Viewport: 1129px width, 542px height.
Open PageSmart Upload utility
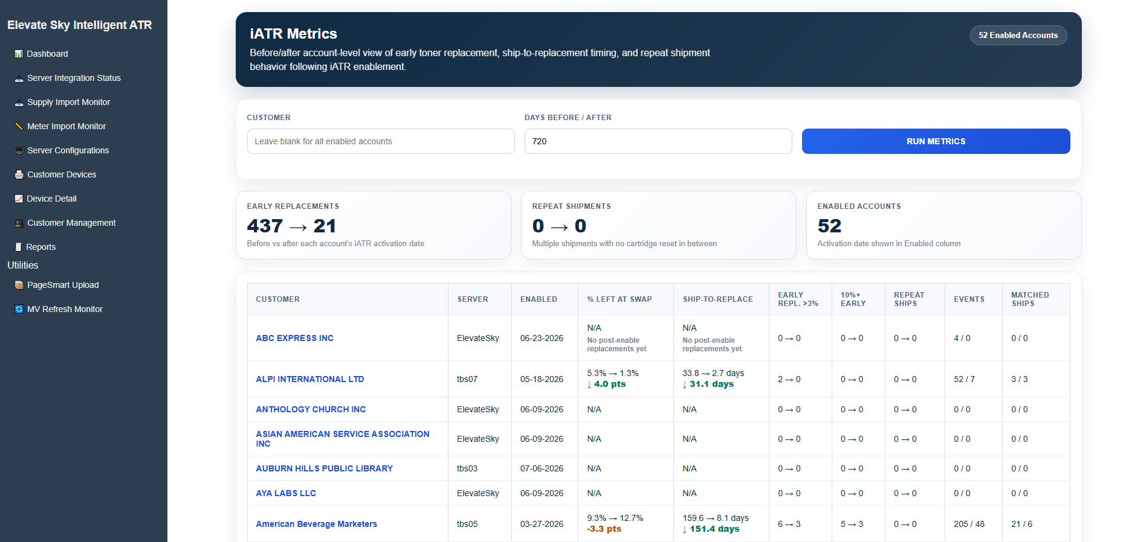point(63,285)
